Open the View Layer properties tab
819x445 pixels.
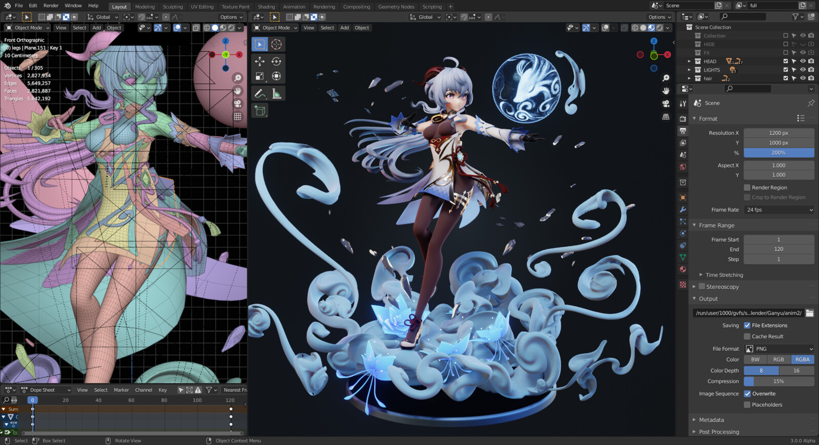coord(683,143)
